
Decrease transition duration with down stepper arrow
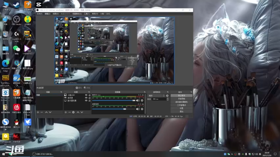pos(168,100)
